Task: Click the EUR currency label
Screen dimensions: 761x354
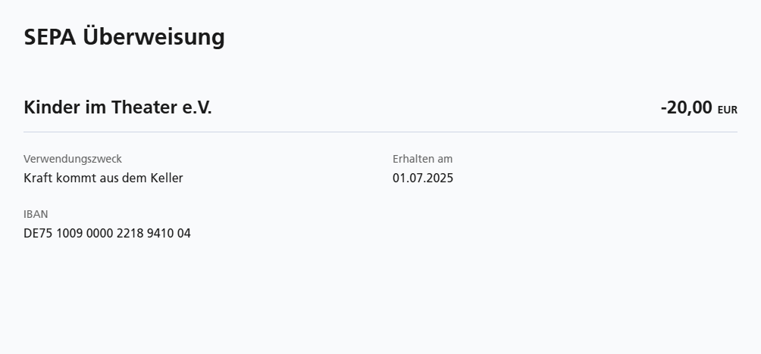Action: click(x=727, y=110)
